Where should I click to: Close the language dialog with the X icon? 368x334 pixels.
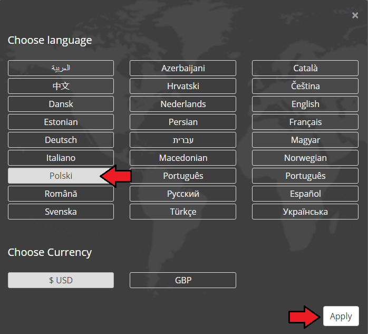[x=355, y=15]
